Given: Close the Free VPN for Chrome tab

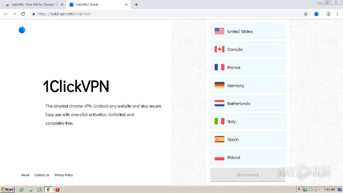Looking at the screenshot, I should (62, 5).
